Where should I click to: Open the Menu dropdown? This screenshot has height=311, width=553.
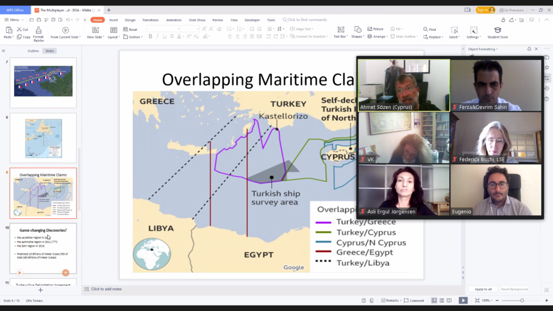point(14,20)
